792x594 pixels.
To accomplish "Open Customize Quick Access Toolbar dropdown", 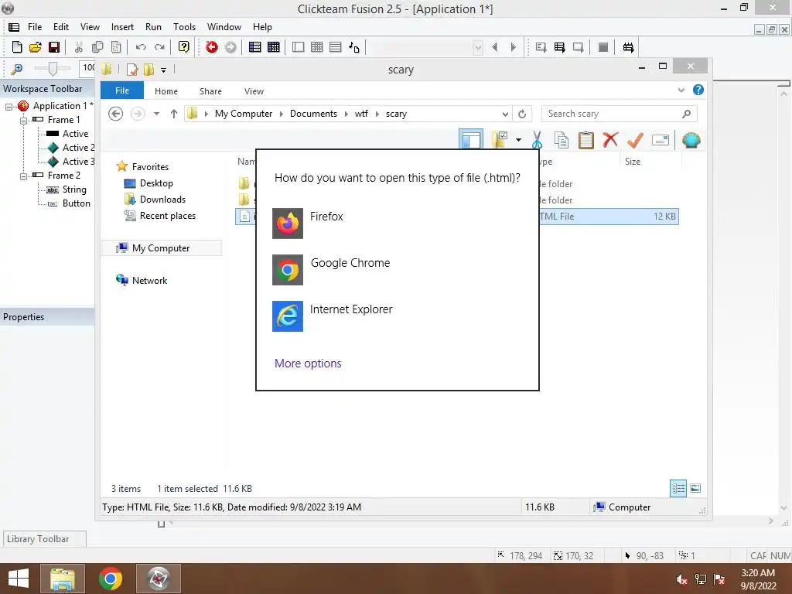I will point(163,70).
